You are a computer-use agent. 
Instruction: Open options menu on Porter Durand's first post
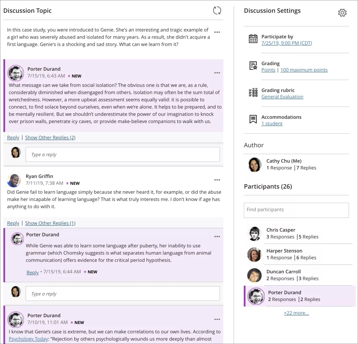coord(217,73)
